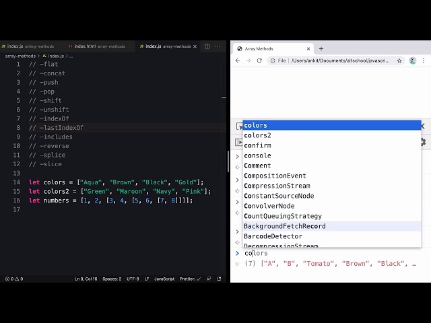Open the VS Code editor more actions ellipsis
Image resolution: width=431 pixels, height=323 pixels.
point(218,46)
